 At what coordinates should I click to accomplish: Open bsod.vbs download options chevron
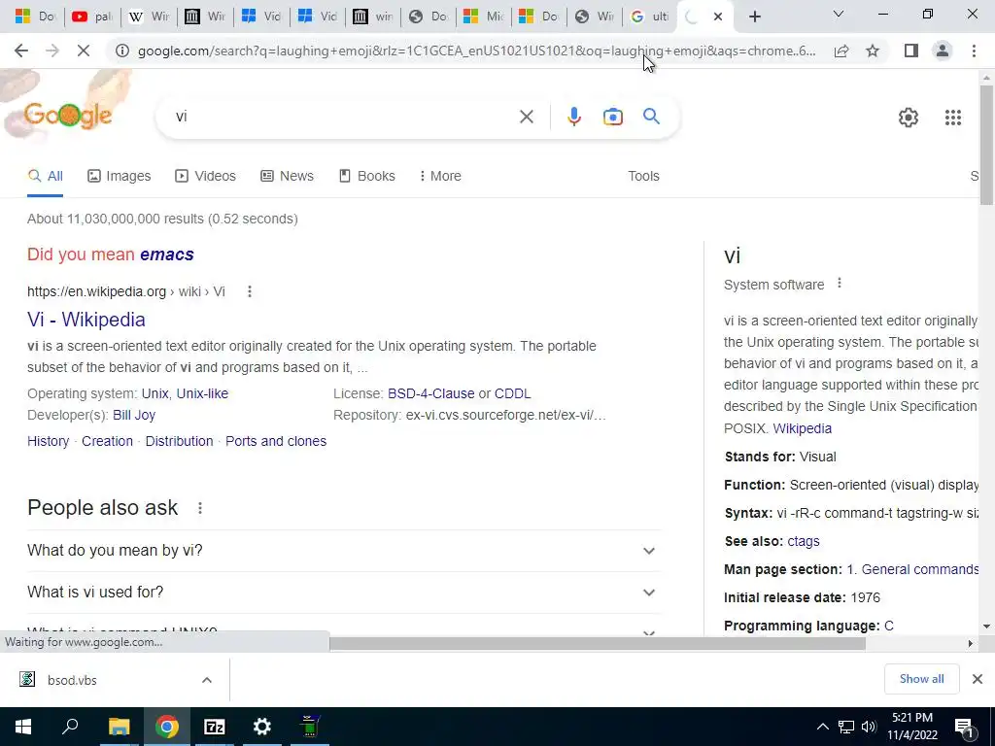(x=207, y=680)
